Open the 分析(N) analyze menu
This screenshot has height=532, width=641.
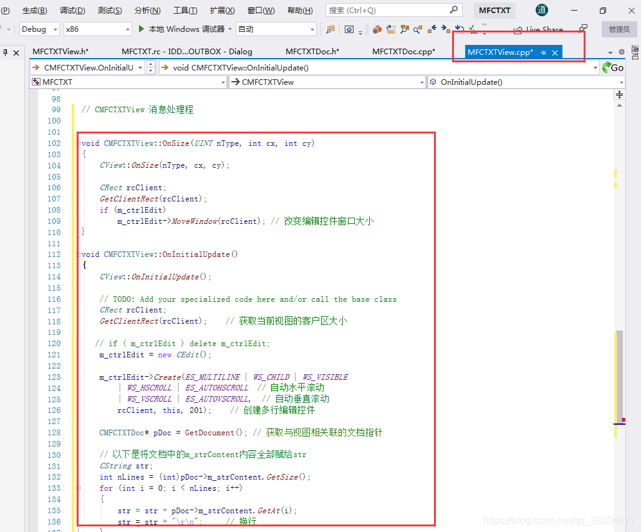(147, 10)
